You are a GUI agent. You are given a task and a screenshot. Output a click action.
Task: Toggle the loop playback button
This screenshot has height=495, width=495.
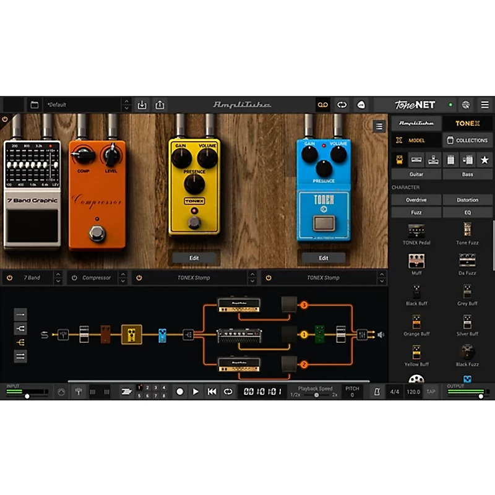(228, 392)
